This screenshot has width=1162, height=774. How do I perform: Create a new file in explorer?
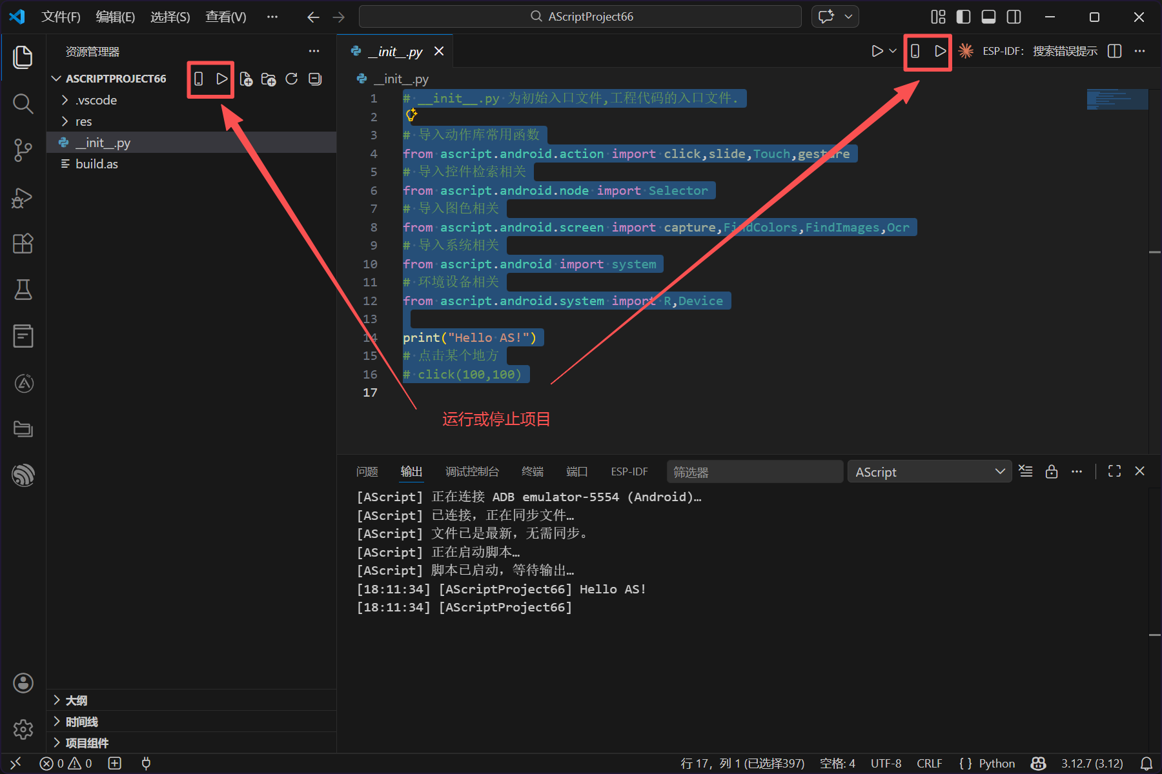[x=246, y=79]
